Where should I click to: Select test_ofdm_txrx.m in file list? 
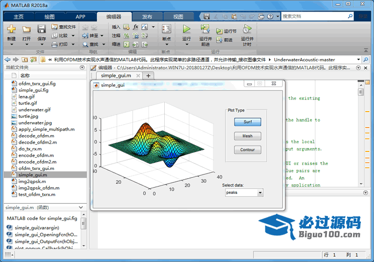pyautogui.click(x=37, y=194)
